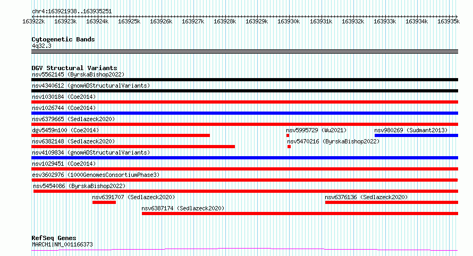Click the red bar under nsv6382148
This screenshot has width=473, height=256.
tap(133, 147)
